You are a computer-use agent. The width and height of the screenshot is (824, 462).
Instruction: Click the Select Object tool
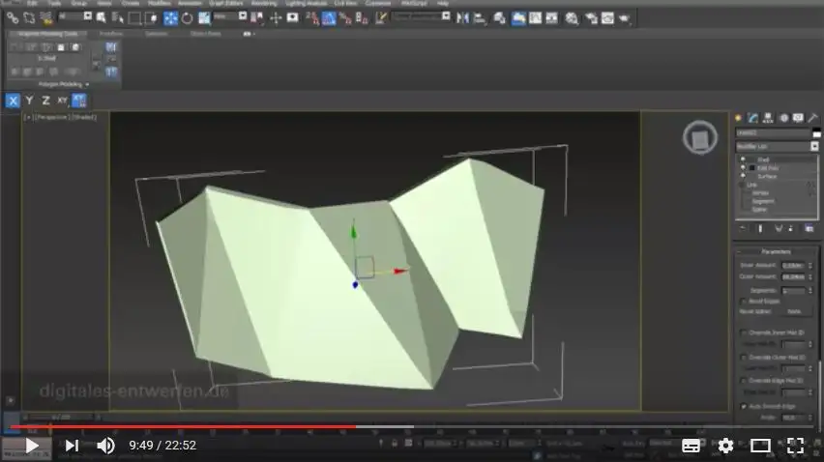coord(102,18)
